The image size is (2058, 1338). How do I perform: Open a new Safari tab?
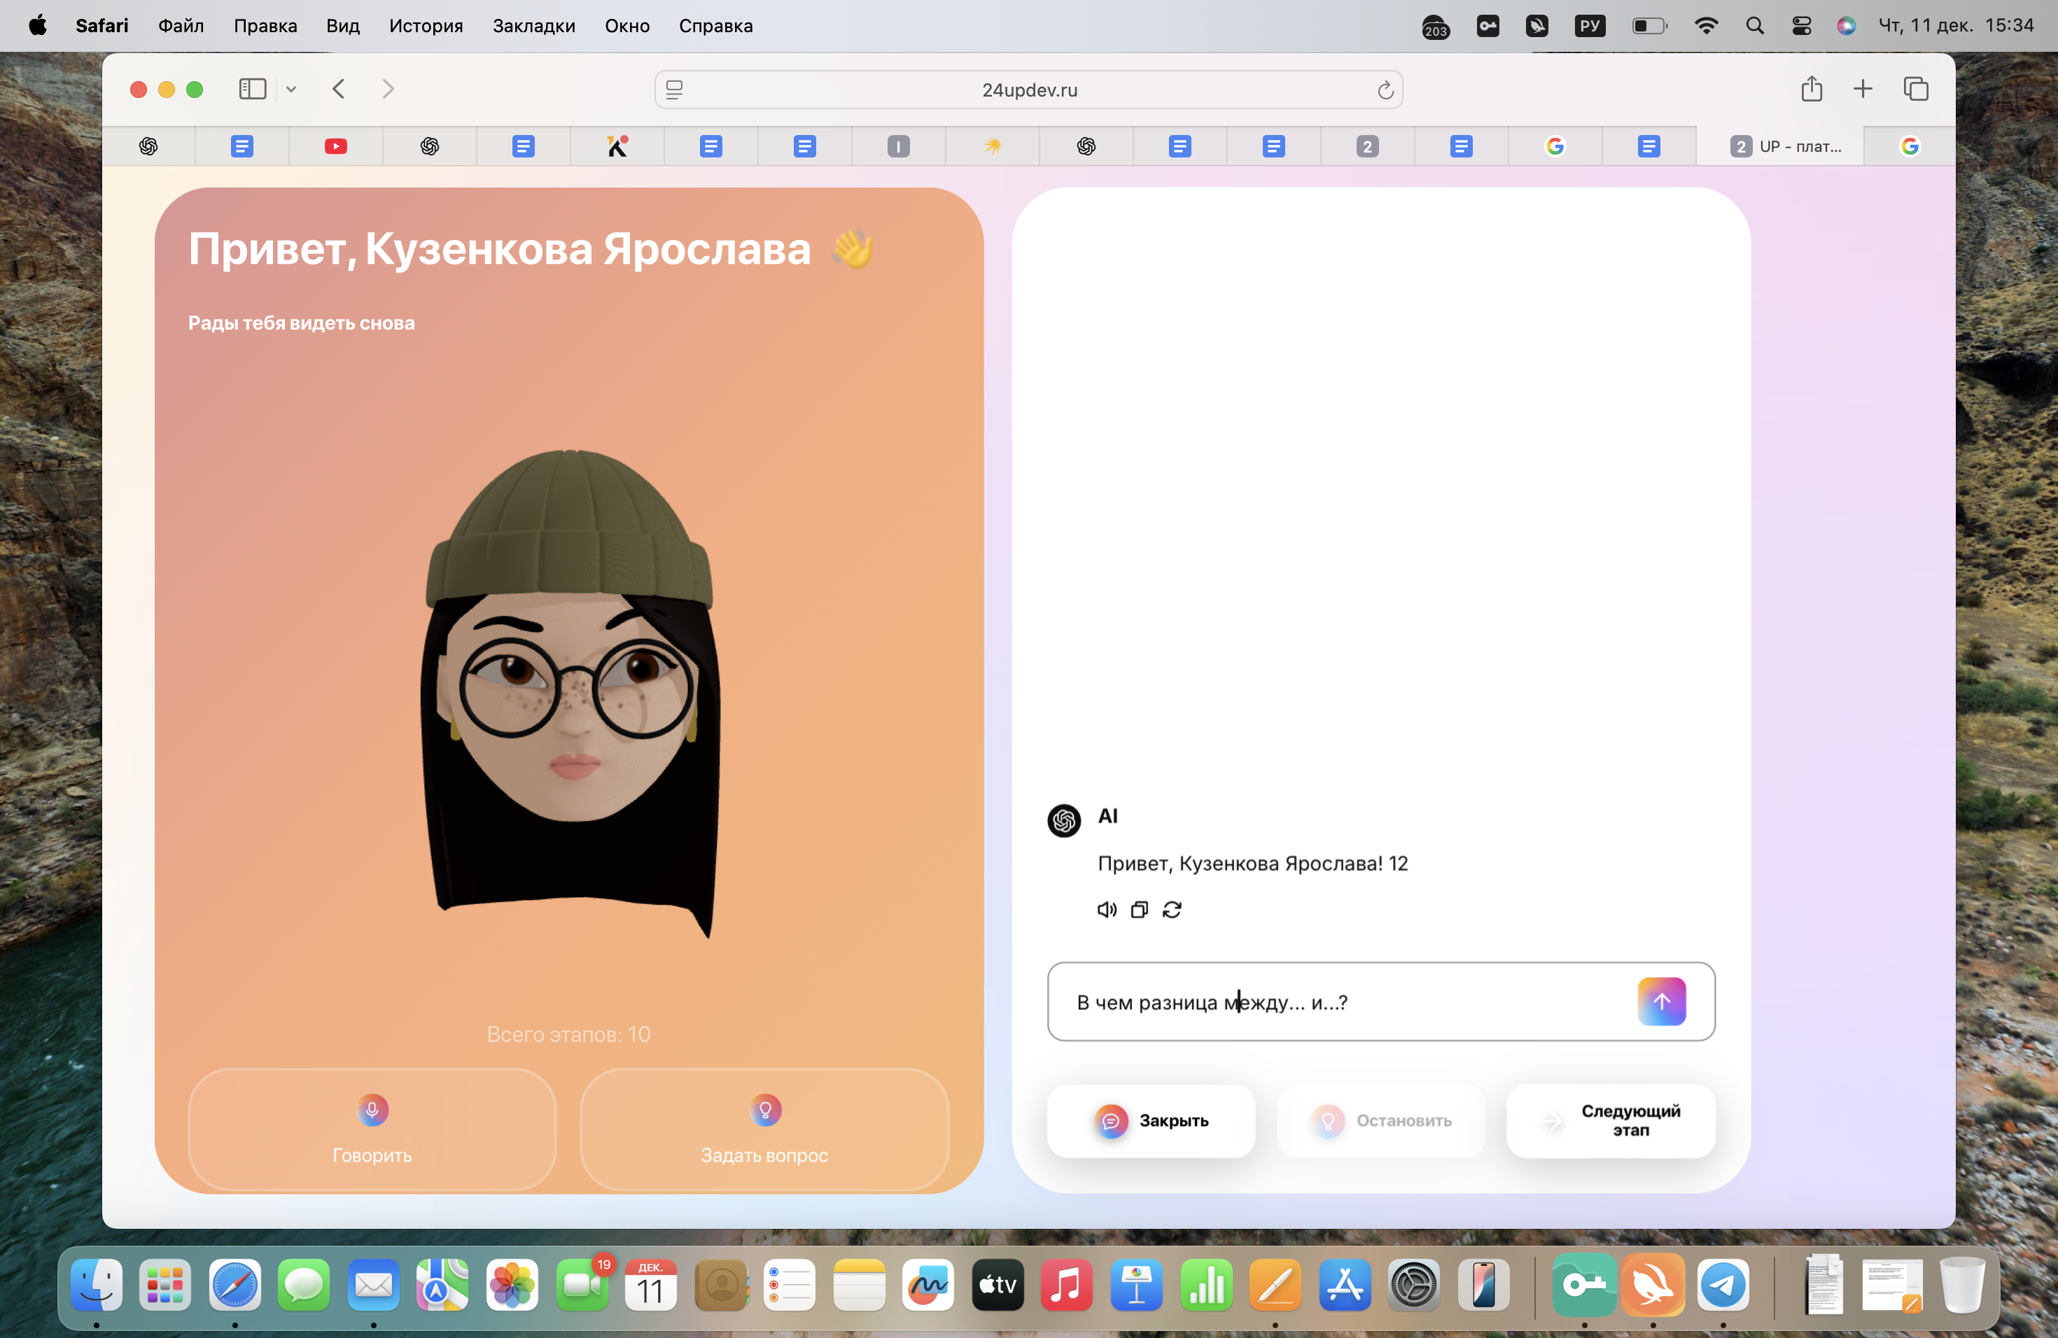1863,89
